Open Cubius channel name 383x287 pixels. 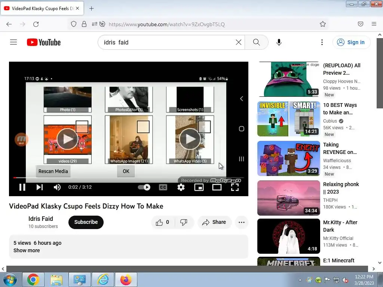coord(330,121)
